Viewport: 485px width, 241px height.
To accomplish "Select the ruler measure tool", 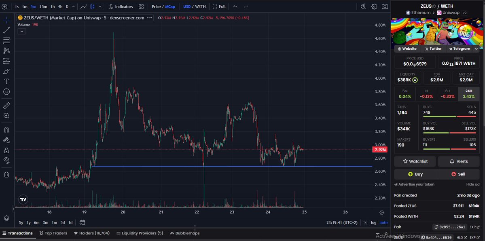I will click(6, 106).
